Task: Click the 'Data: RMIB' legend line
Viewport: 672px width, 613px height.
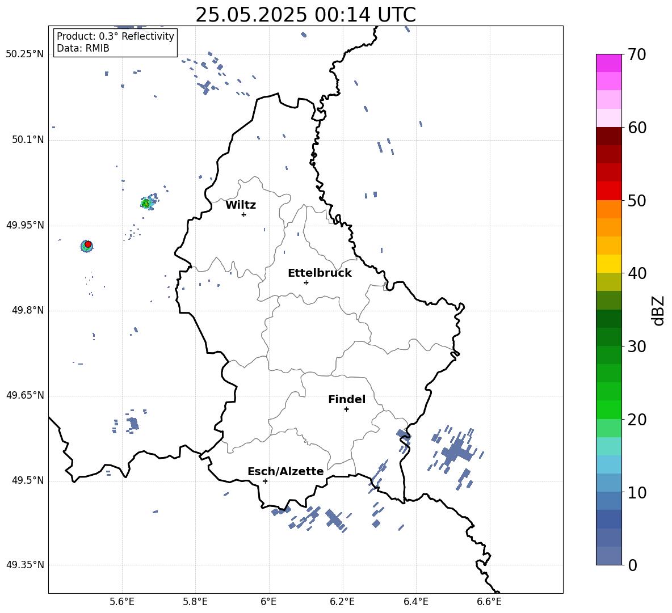Action: (x=83, y=48)
